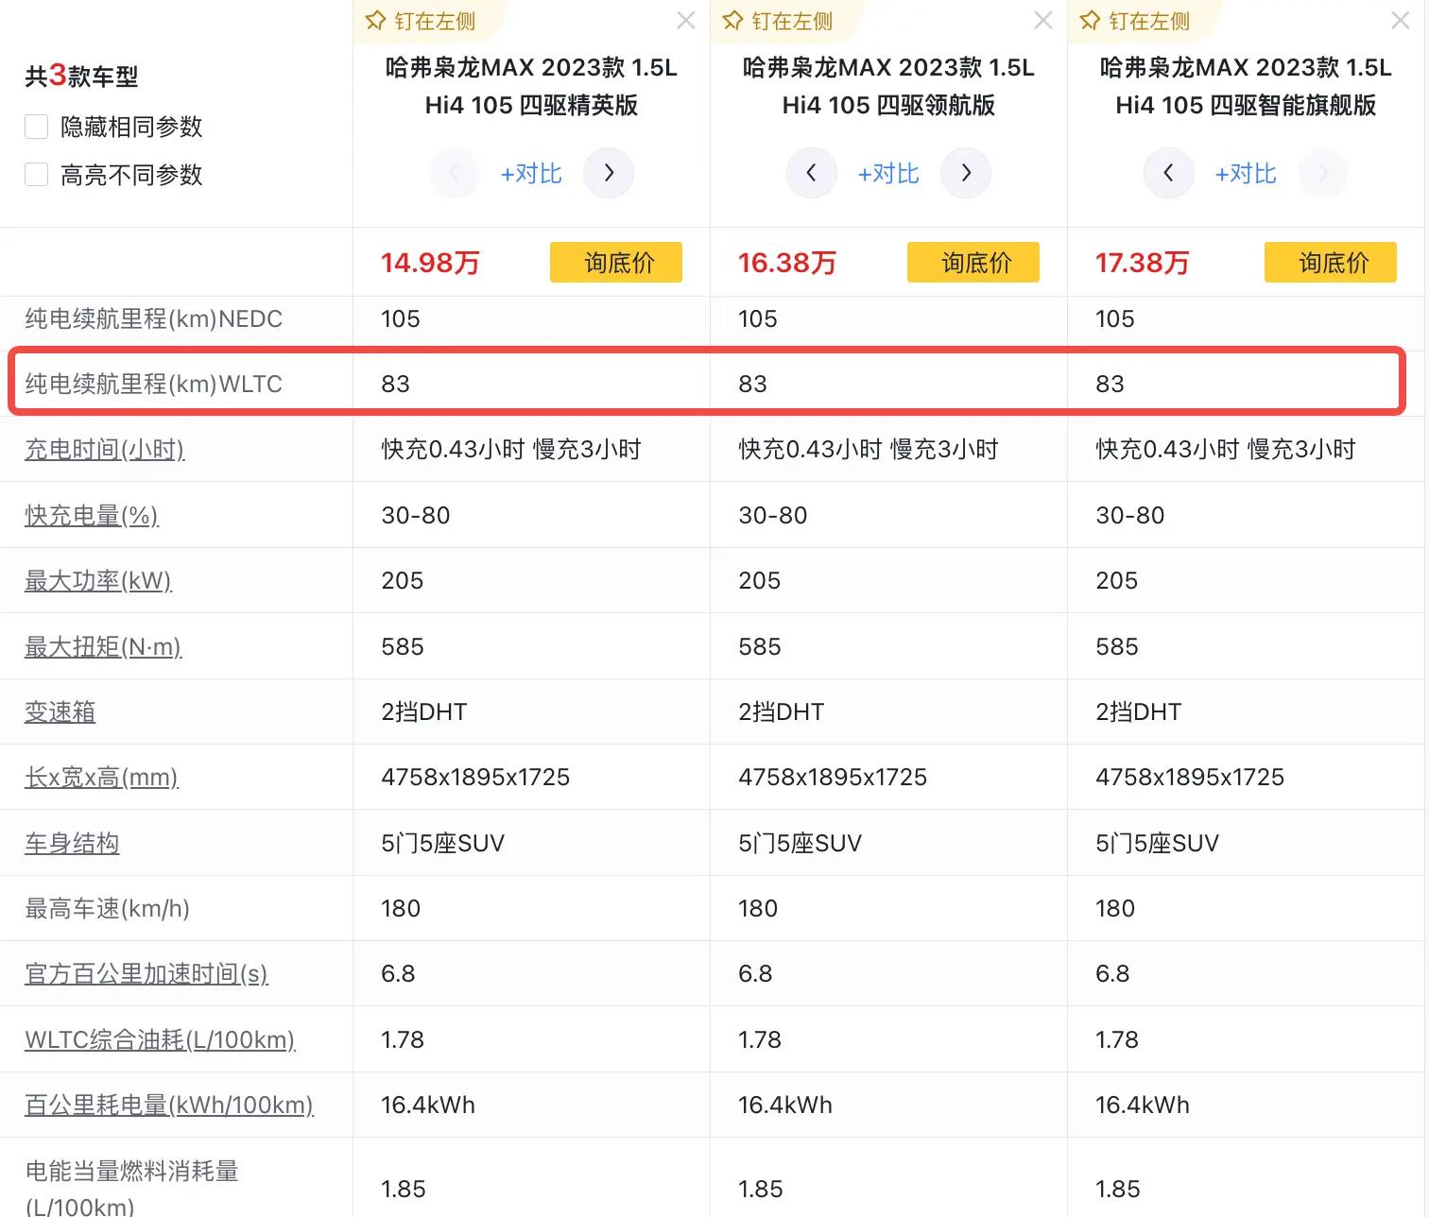Viewport: 1429px width, 1217px height.
Task: Click the 四驱智能旗舰版 top speed value 180
Action: click(1115, 908)
